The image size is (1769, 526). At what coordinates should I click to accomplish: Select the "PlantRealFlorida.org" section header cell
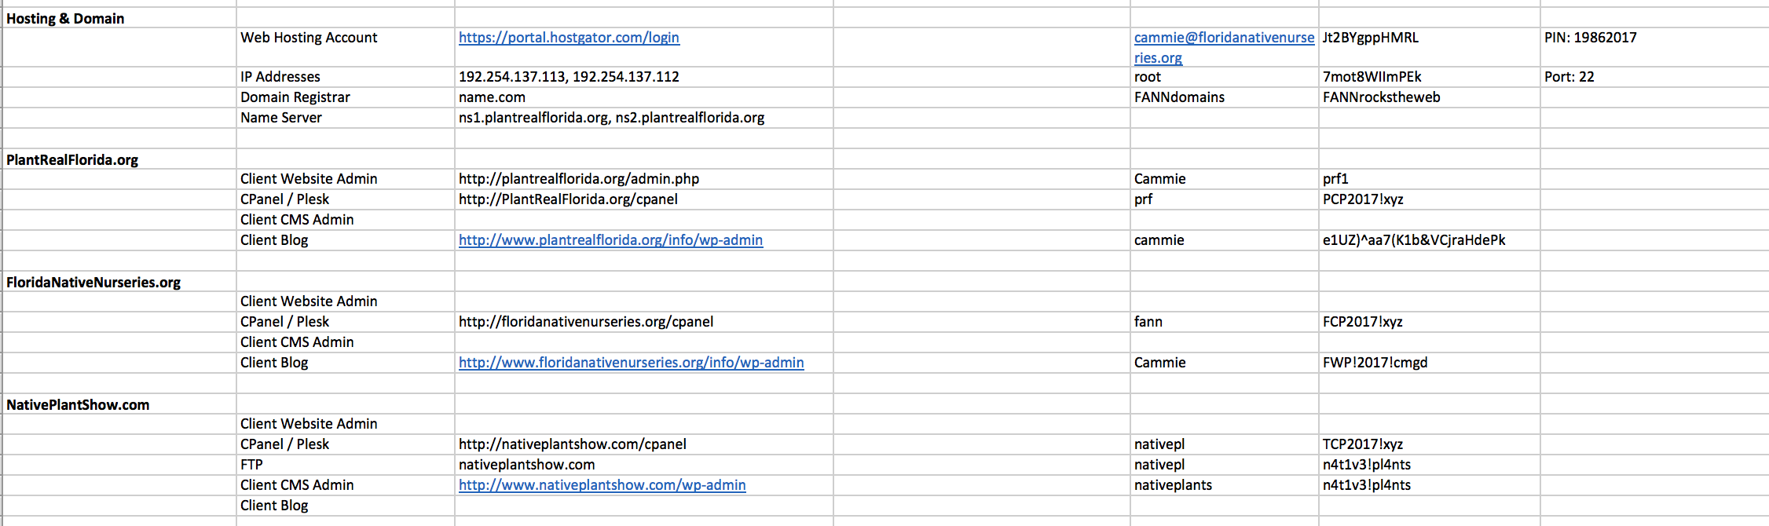point(72,160)
